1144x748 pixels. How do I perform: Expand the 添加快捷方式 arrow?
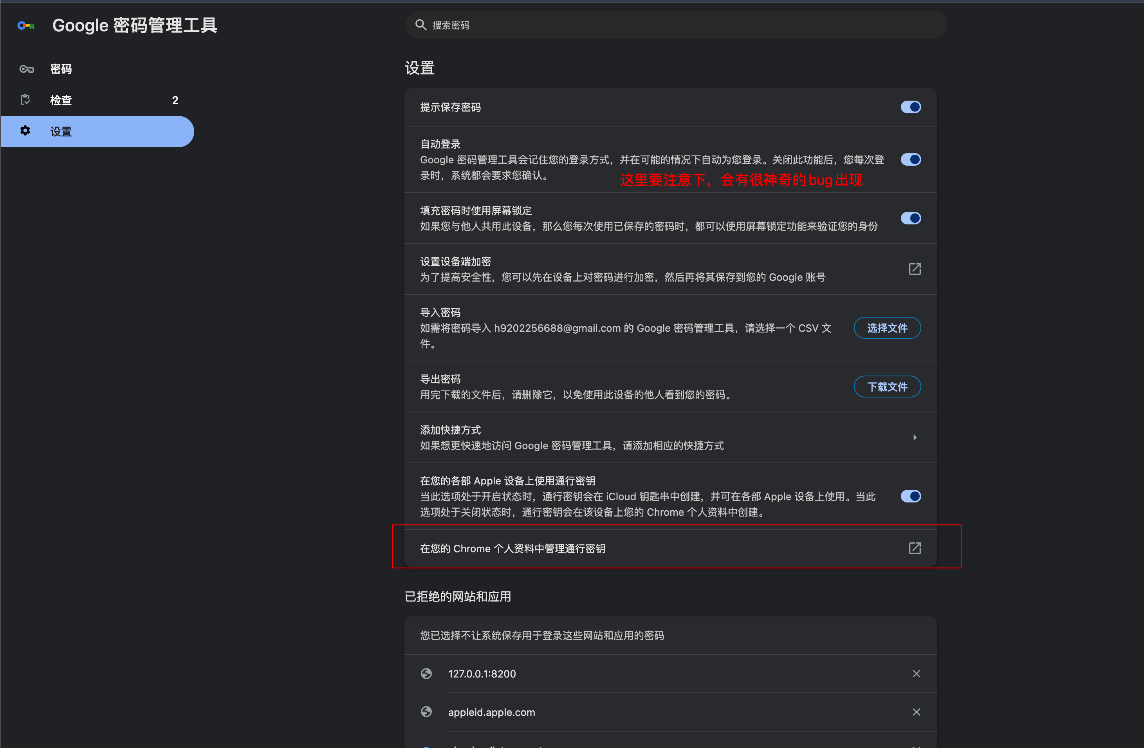coord(915,437)
